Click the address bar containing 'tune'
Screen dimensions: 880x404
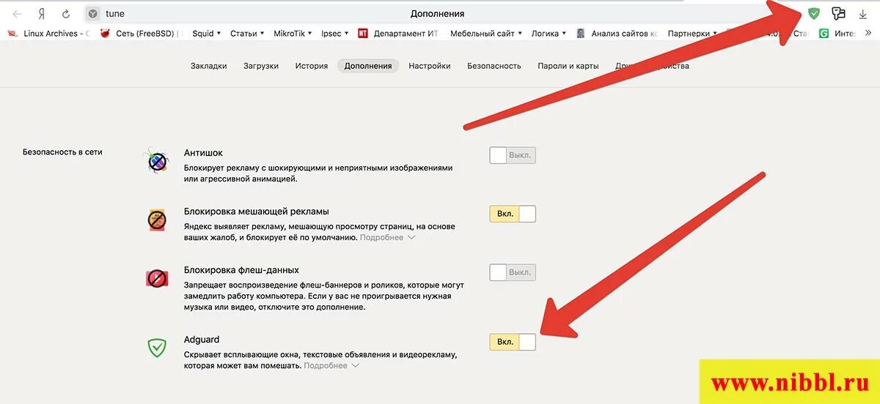pyautogui.click(x=437, y=14)
